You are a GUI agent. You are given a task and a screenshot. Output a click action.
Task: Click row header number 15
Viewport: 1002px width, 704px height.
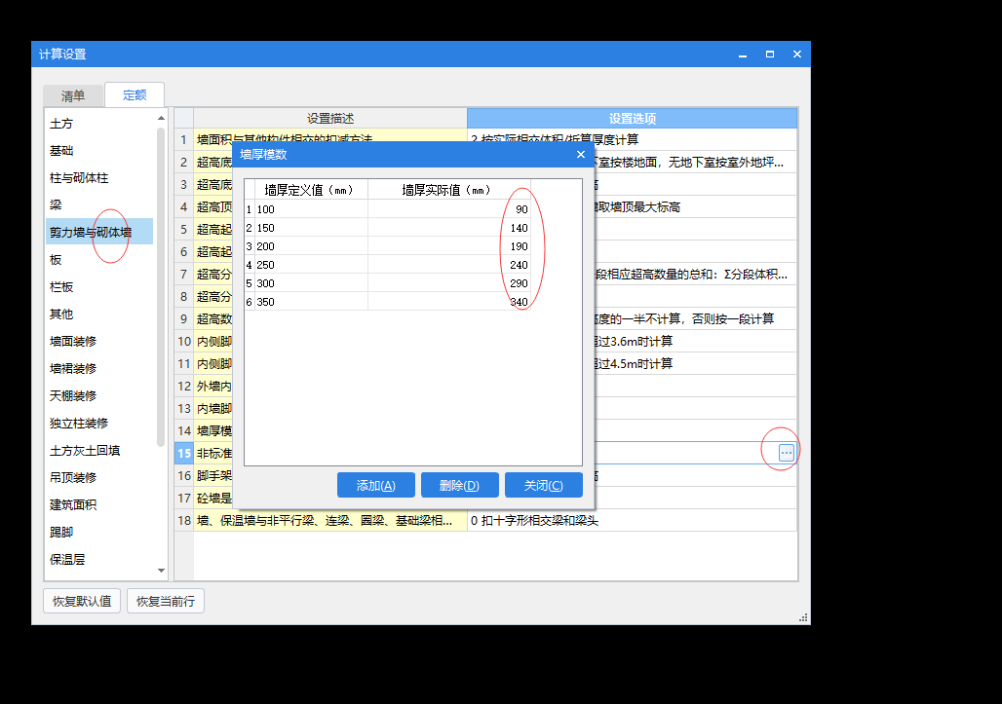tap(184, 453)
